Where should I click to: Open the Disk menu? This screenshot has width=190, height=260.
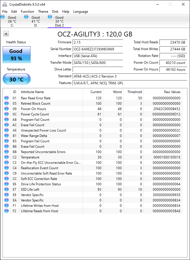coord(55,11)
